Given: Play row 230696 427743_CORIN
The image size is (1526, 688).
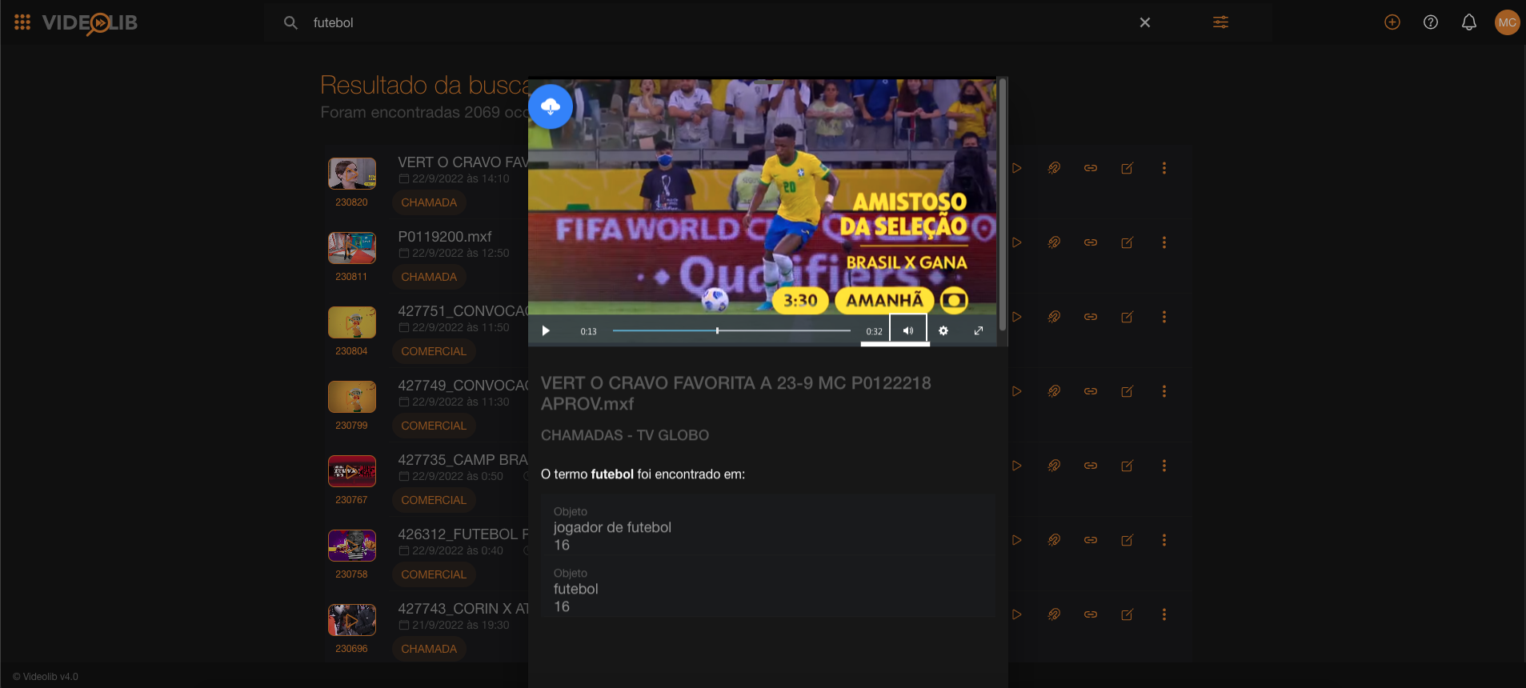Looking at the screenshot, I should point(1017,614).
